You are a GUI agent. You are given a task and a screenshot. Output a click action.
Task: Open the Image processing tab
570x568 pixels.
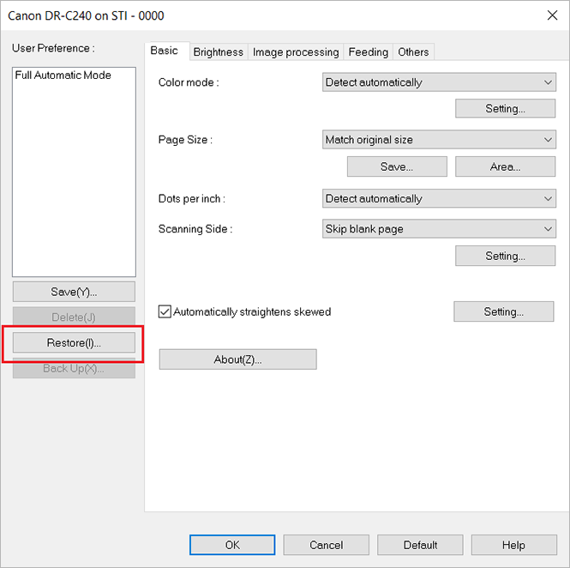[296, 52]
